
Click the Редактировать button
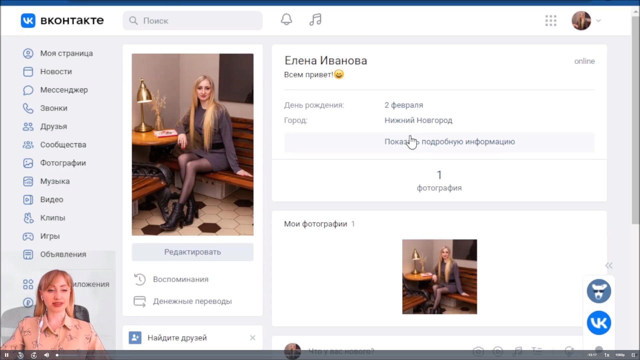[192, 252]
